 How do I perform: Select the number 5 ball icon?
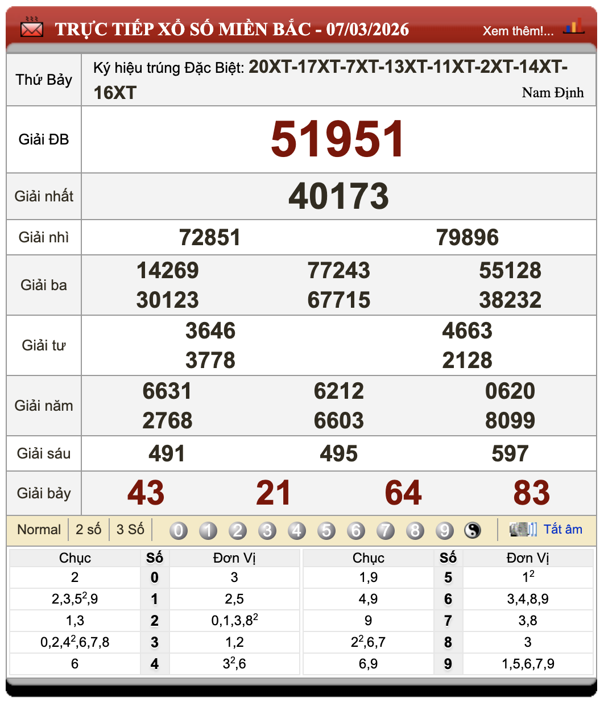click(x=326, y=530)
